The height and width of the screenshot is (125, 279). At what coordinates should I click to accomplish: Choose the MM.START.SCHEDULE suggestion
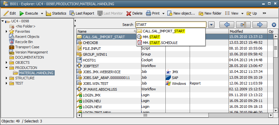pos(171,43)
